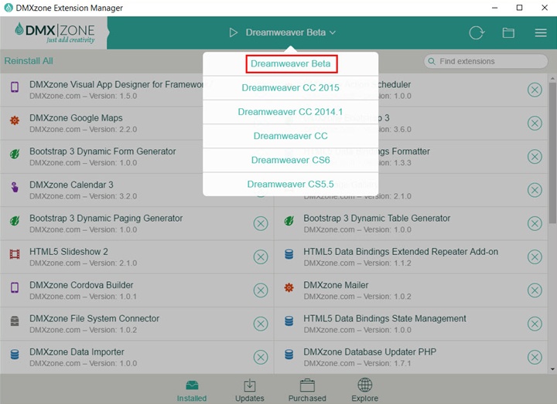The height and width of the screenshot is (404, 557).
Task: Remove DMXzone Mailer extension
Action: (535, 290)
